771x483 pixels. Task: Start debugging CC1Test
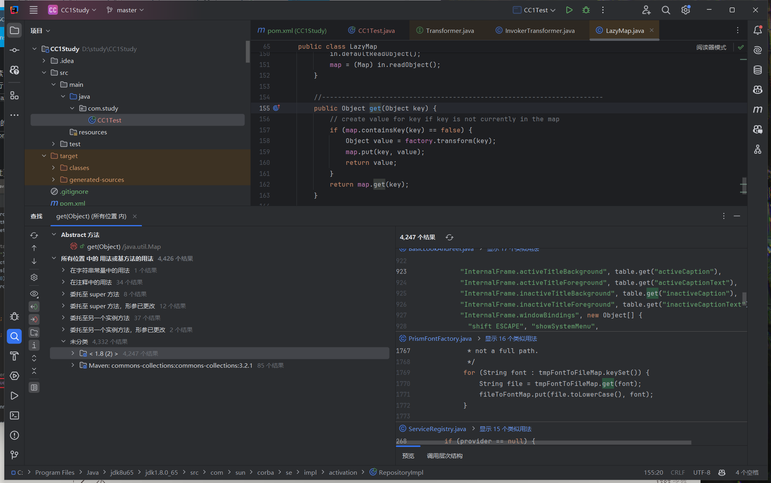[586, 10]
